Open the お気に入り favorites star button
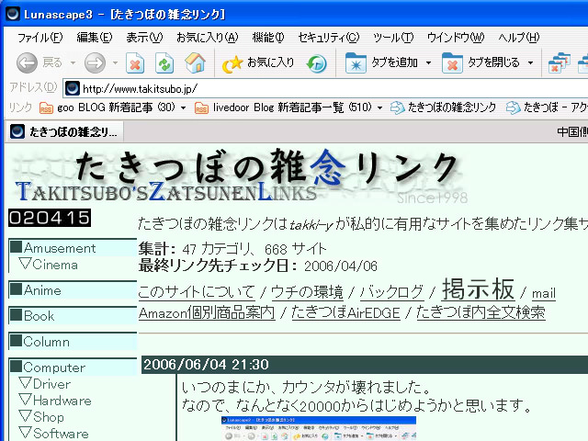 tap(258, 62)
